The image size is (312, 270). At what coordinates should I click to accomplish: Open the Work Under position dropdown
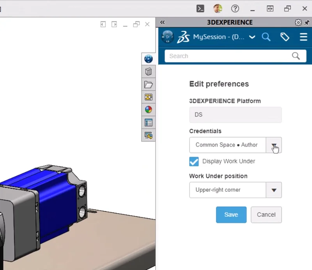coord(274,190)
